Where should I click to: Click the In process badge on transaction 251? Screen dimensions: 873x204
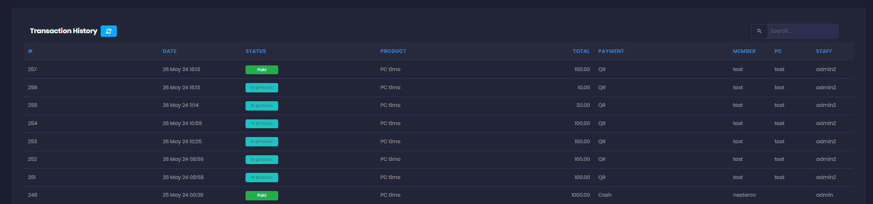coord(262,178)
